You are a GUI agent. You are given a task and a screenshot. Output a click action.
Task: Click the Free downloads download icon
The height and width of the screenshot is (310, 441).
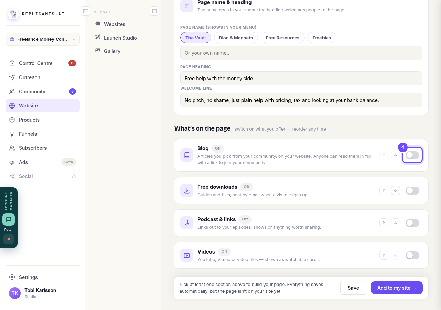[187, 190]
